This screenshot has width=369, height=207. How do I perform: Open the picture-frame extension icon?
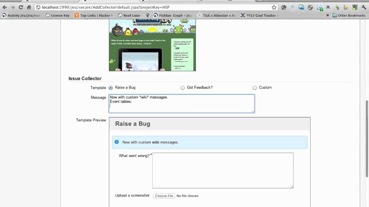[302, 8]
